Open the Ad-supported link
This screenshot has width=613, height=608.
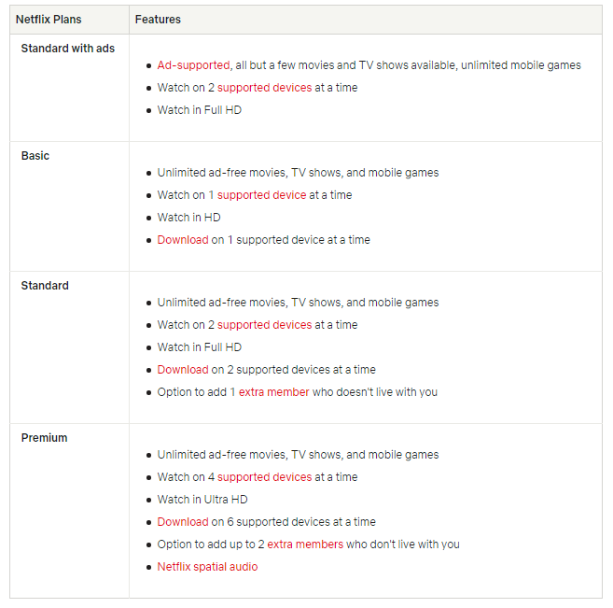[x=193, y=65]
